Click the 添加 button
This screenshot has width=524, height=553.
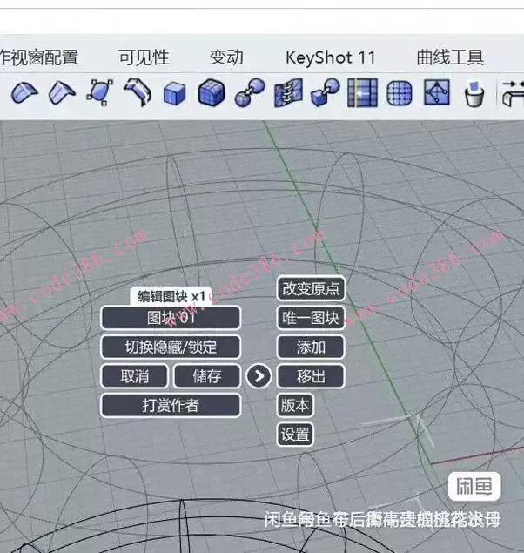tap(311, 347)
